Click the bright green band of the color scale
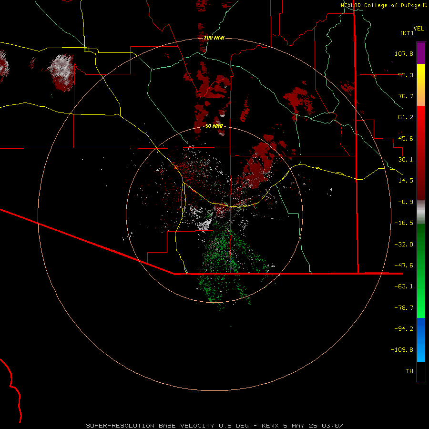 point(421,271)
